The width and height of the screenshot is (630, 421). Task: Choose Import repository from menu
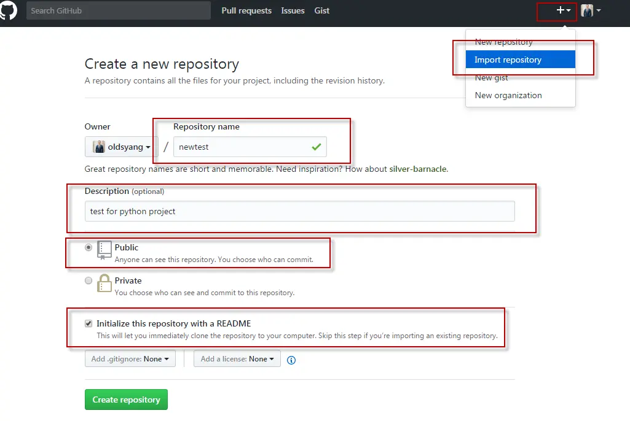pos(521,60)
